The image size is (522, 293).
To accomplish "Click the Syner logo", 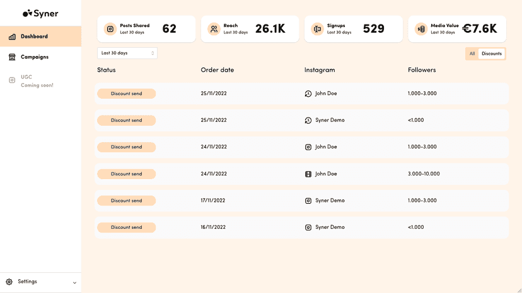I will (x=40, y=13).
